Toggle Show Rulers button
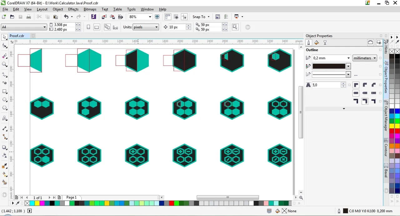The width and height of the screenshot is (400, 216). (168, 17)
